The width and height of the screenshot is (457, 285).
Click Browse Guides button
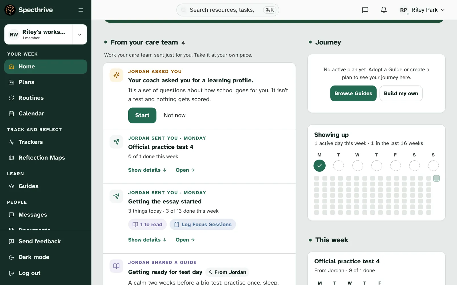[353, 93]
